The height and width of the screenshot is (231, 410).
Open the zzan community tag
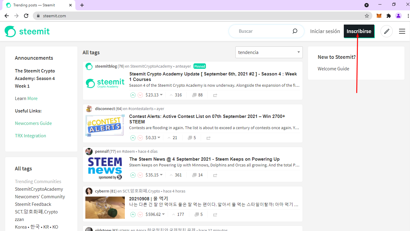pos(19,219)
